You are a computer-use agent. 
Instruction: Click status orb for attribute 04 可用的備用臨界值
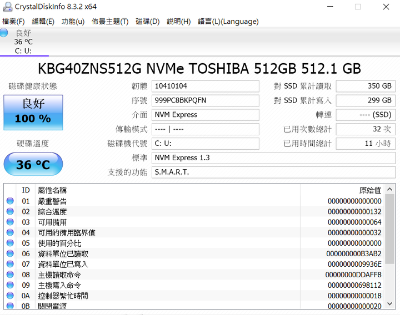coord(10,232)
